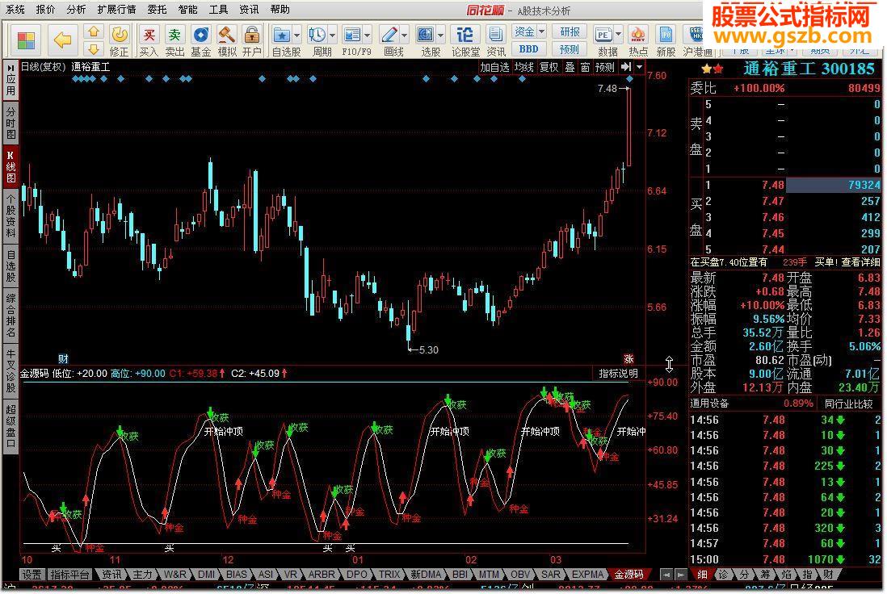887x594 pixels.
Task: Open the 选股 stock picker icon
Action: [426, 35]
